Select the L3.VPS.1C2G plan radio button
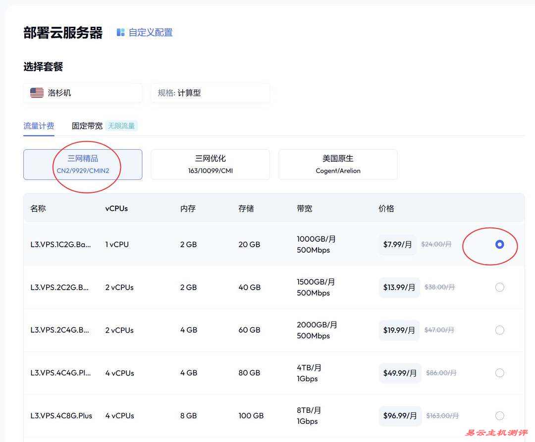 point(499,244)
